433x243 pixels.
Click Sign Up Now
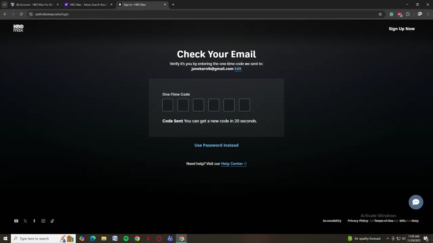pos(402,29)
